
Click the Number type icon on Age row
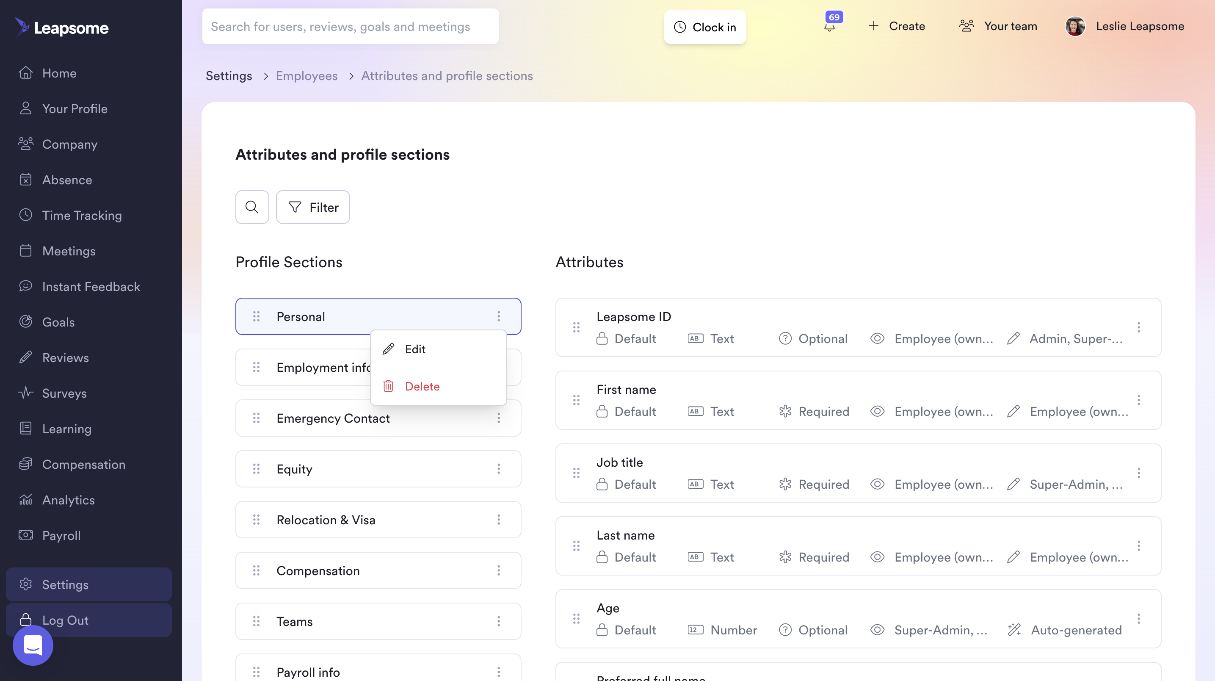pyautogui.click(x=696, y=630)
